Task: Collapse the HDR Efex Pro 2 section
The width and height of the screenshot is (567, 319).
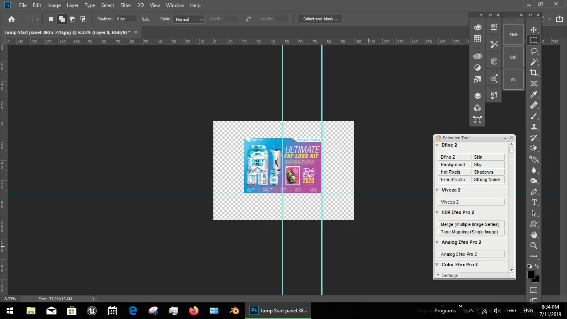Action: (x=437, y=213)
